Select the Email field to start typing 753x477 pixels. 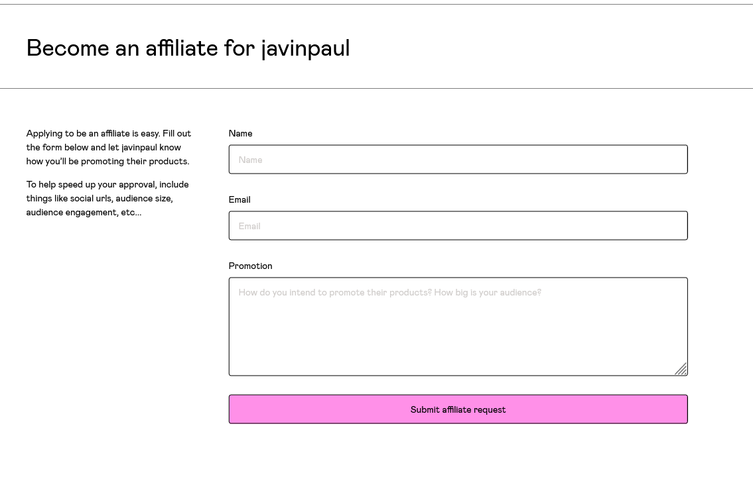[458, 226]
